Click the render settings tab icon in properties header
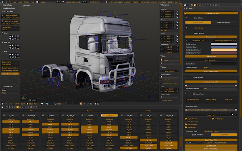This screenshot has height=151, width=242. pos(190,5)
